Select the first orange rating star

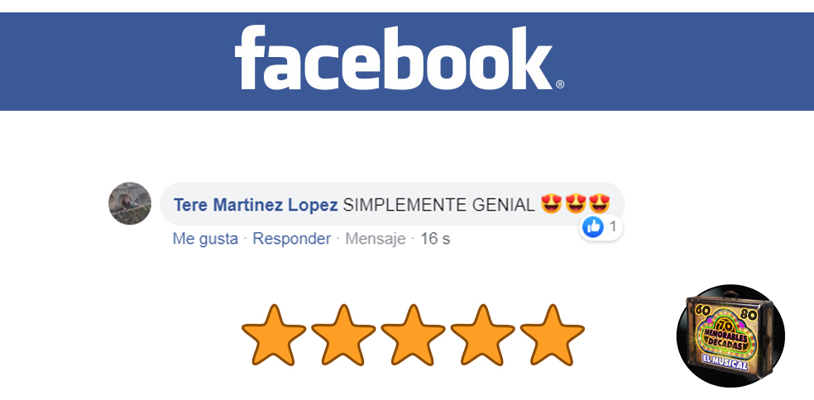274,336
